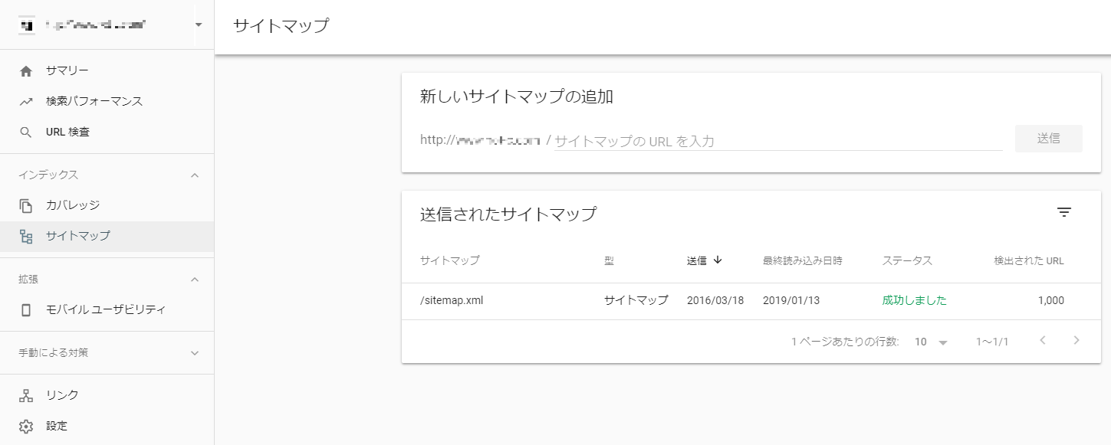The image size is (1111, 445).
Task: Click the trend-line icon for 検索パフォーマンス
Action: coord(26,101)
